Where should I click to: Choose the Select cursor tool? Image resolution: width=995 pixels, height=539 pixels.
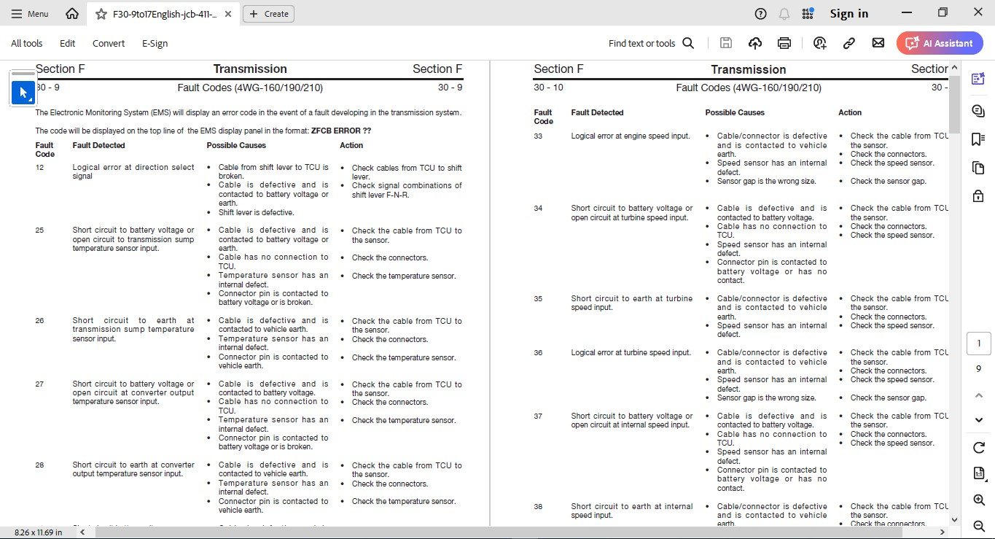(23, 93)
